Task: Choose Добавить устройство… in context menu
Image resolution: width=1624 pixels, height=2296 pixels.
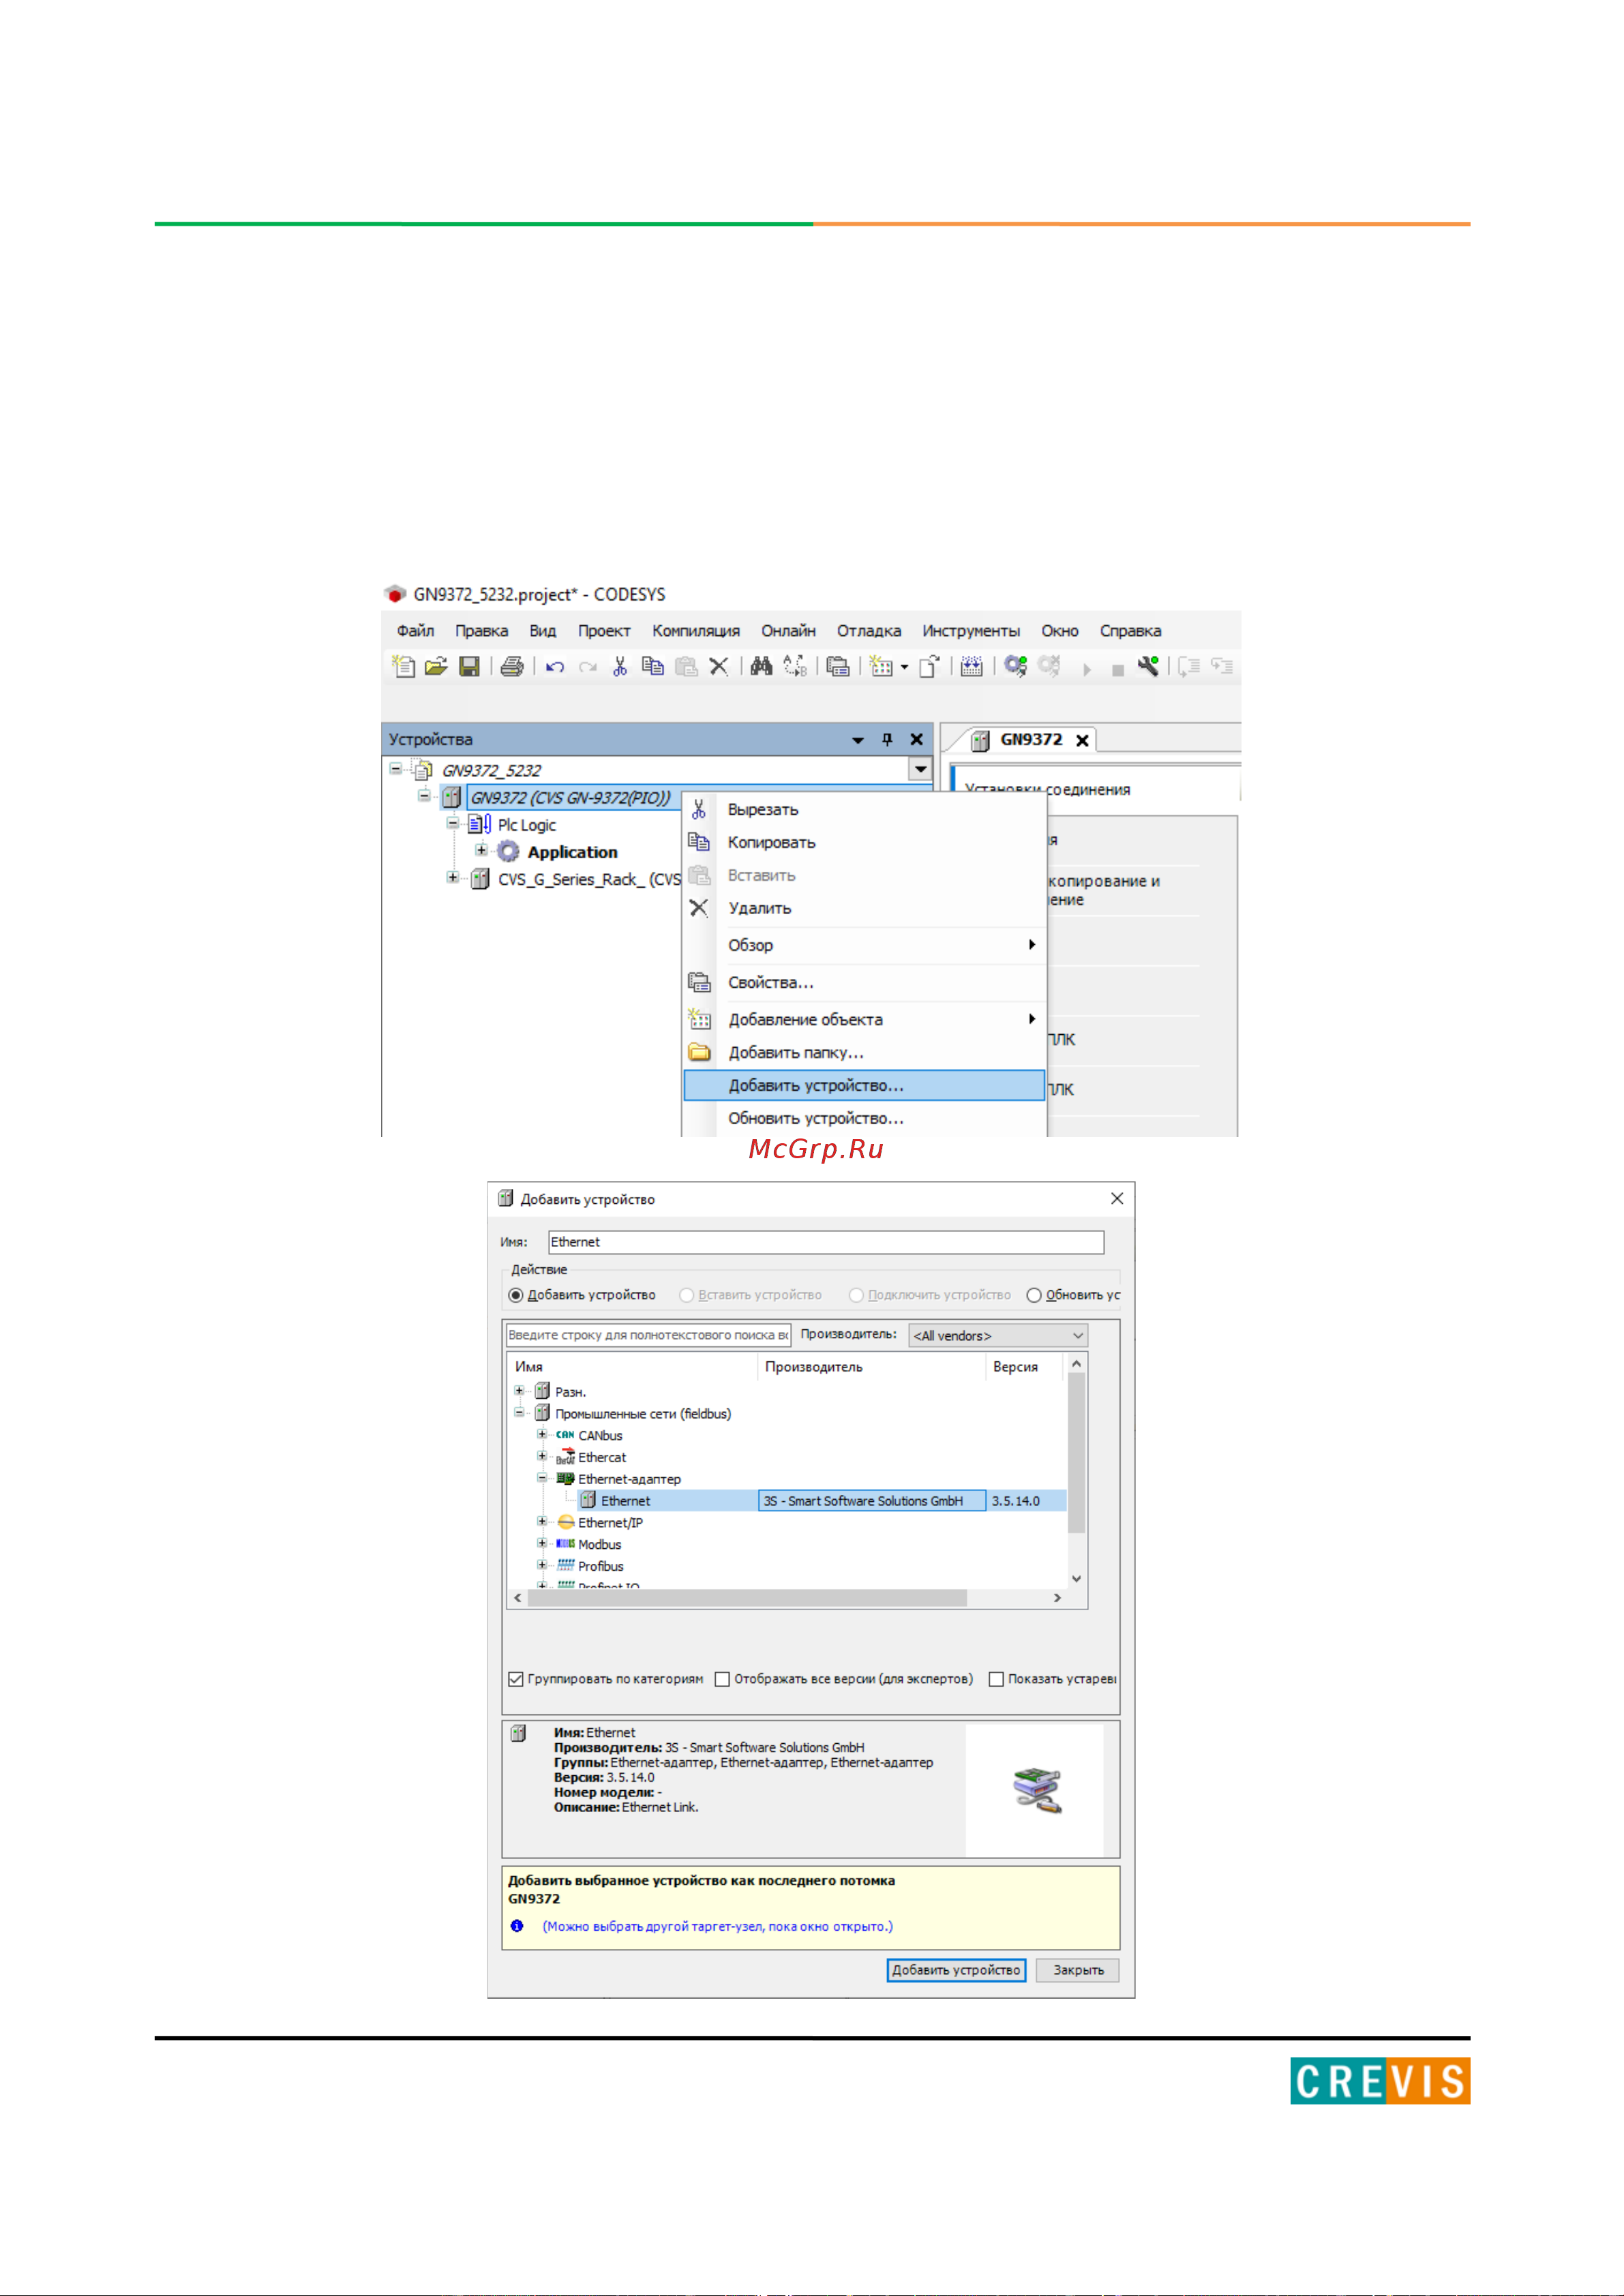Action: (x=864, y=1085)
